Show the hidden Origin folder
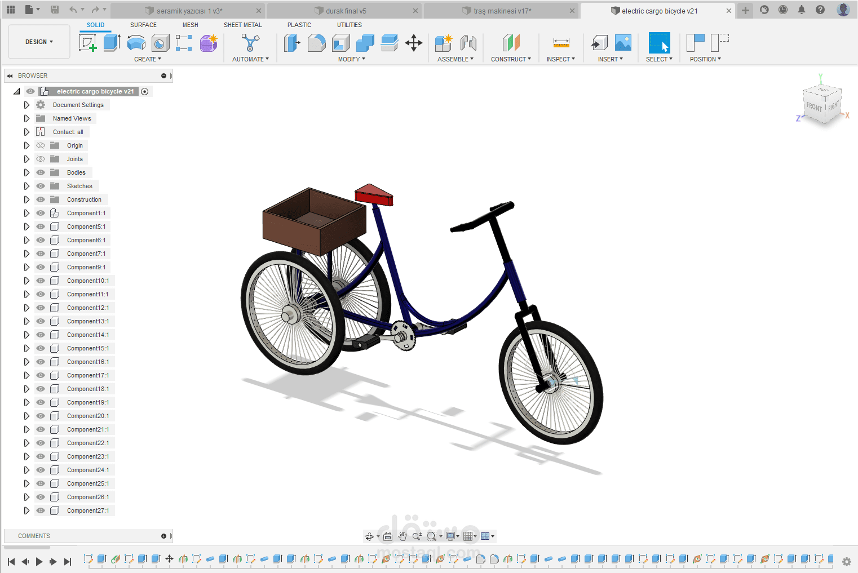858x573 pixels. pos(41,145)
